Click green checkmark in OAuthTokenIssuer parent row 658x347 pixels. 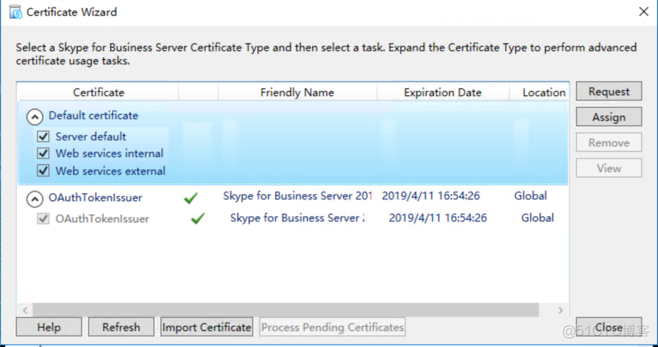click(x=191, y=198)
